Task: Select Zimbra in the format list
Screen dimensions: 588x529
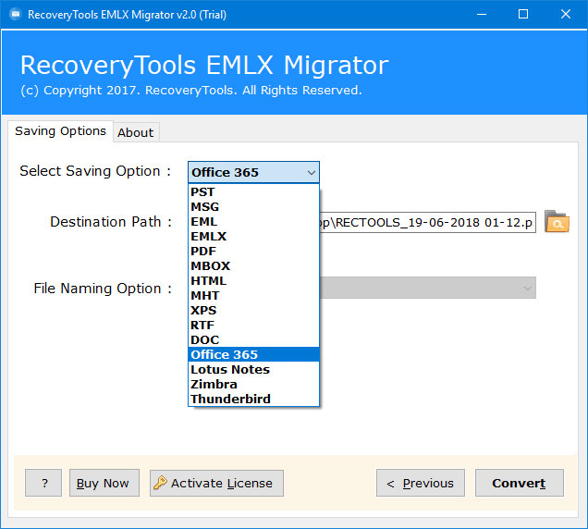Action: (214, 385)
